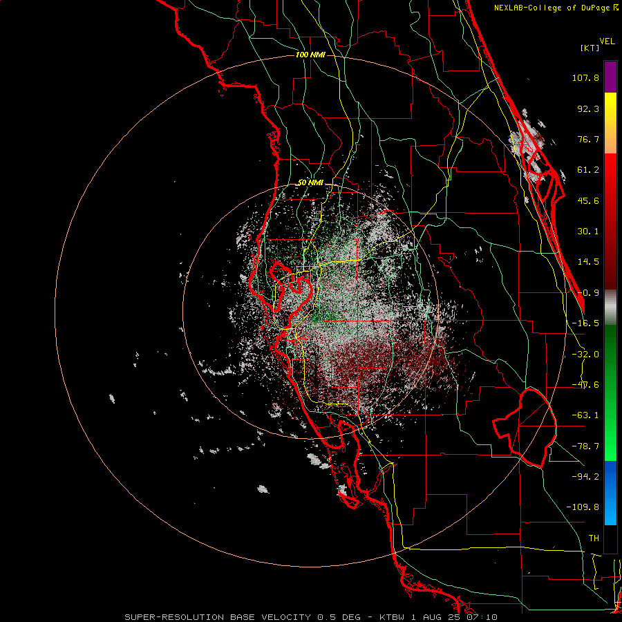Click the bright green segment of the color bar
Viewport: 622px width, 622px height.
click(610, 393)
